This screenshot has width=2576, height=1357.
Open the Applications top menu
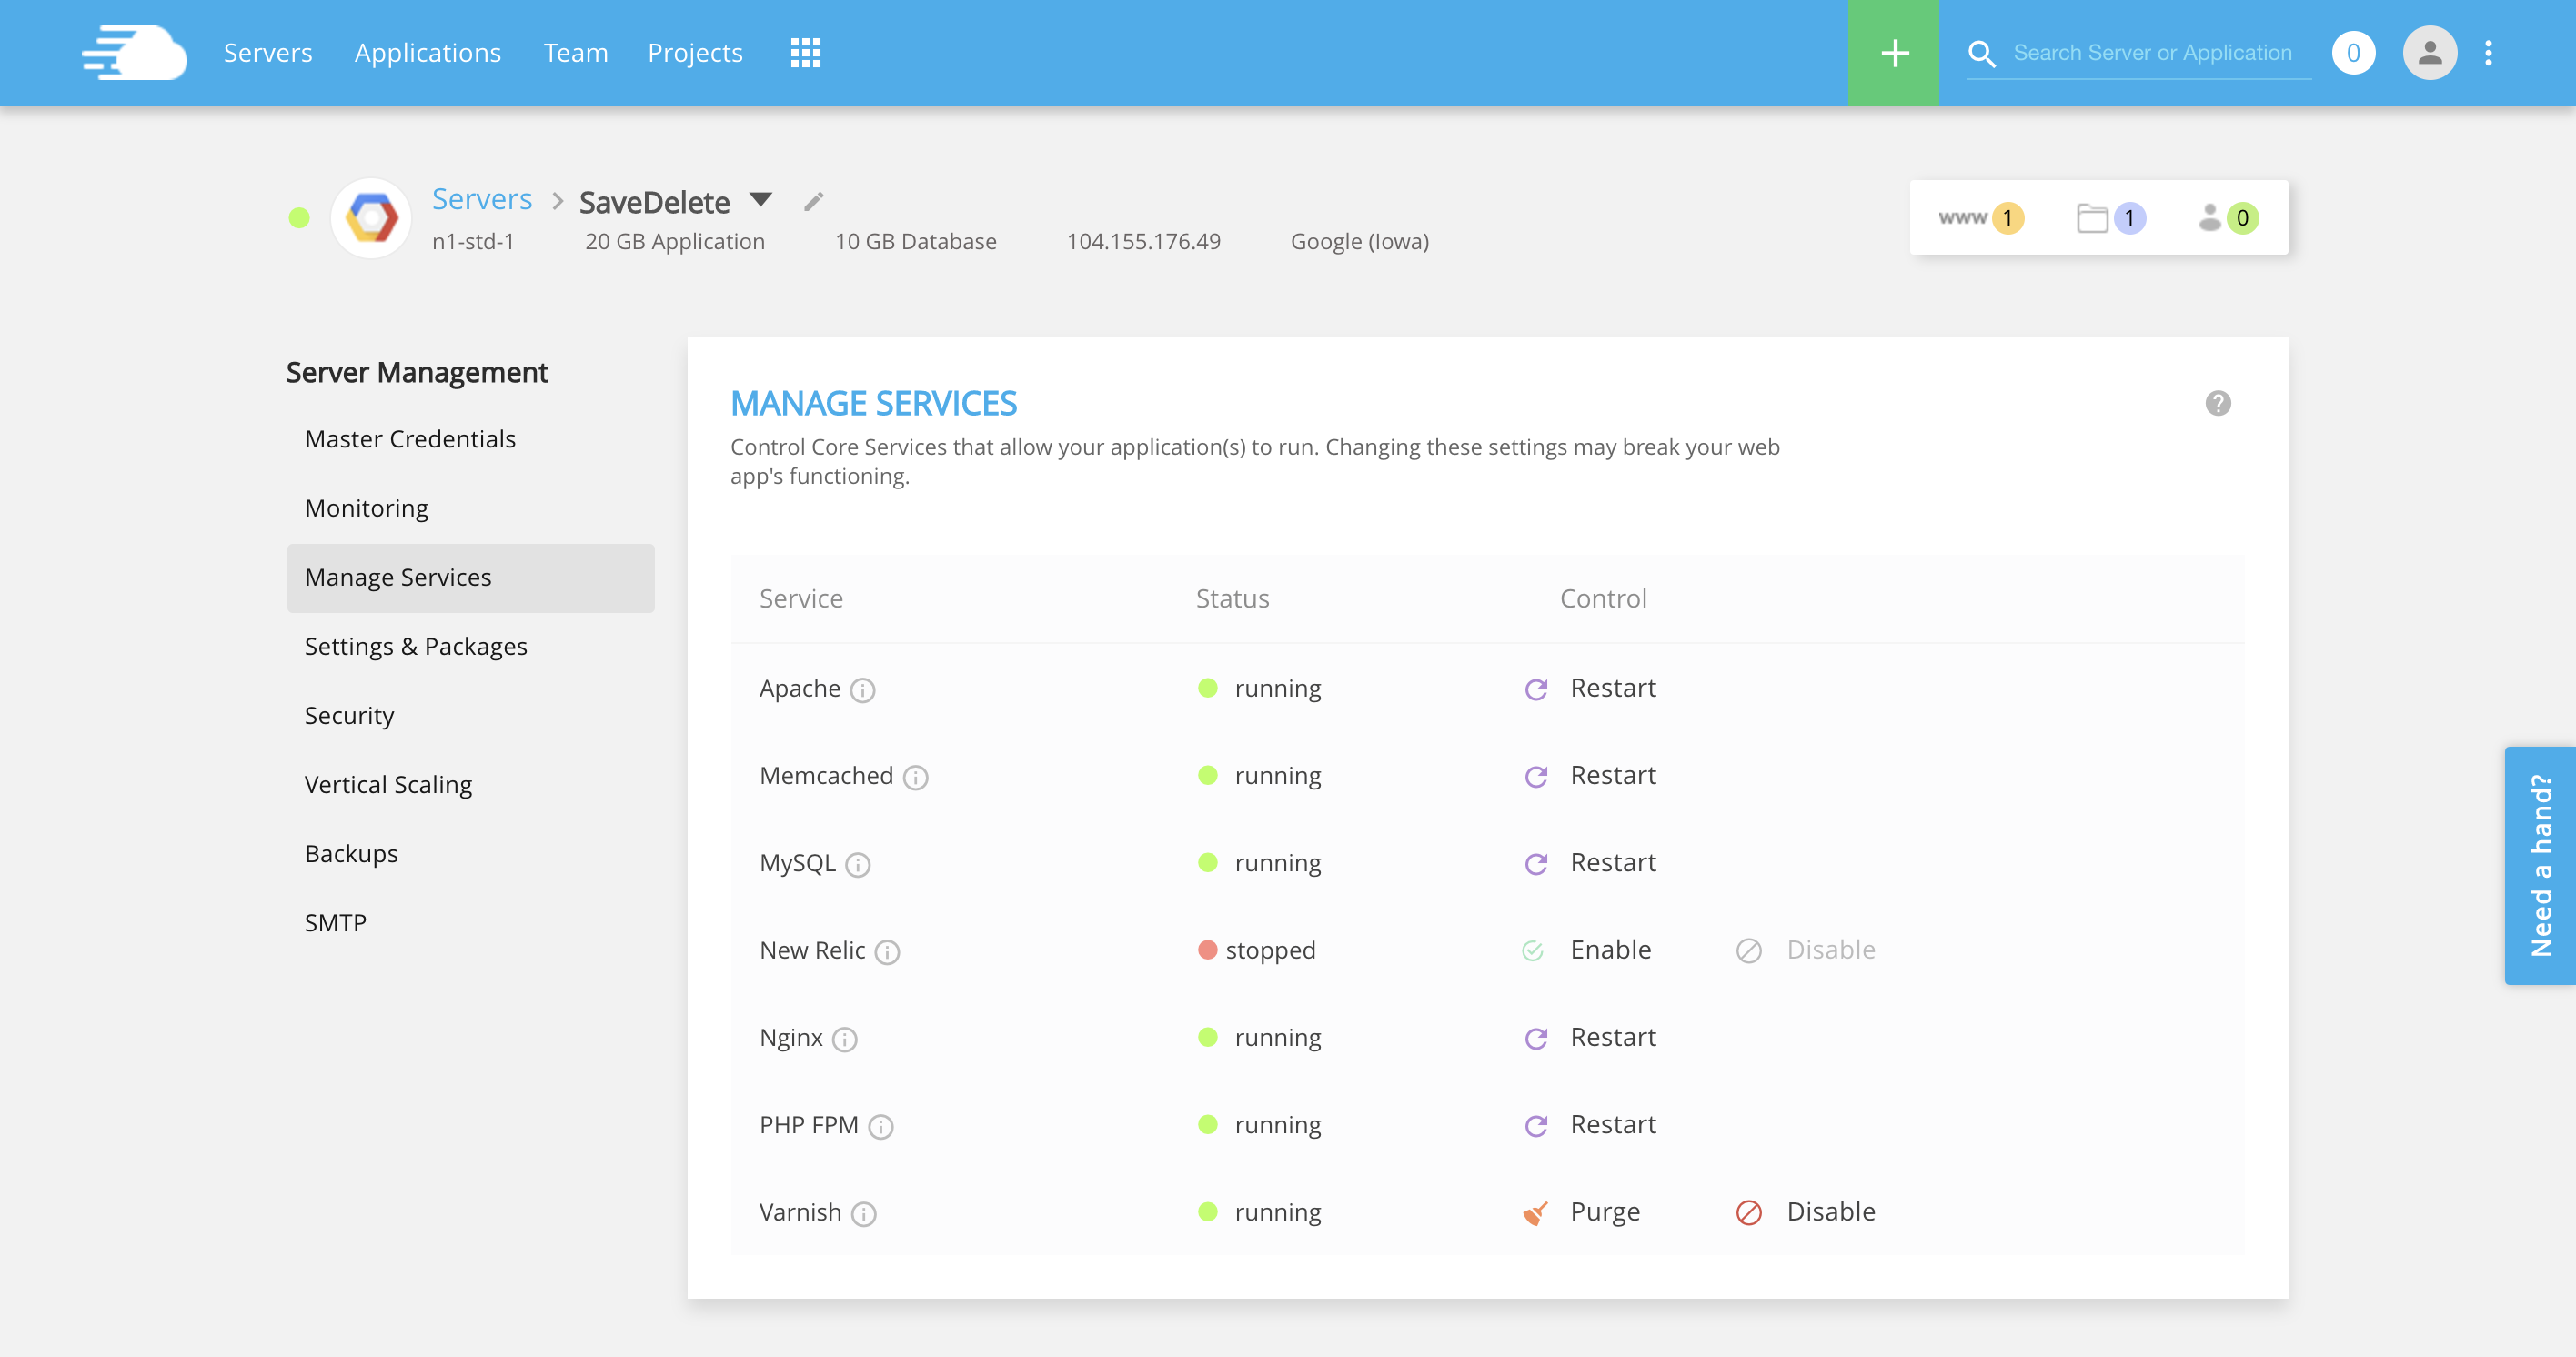point(427,53)
